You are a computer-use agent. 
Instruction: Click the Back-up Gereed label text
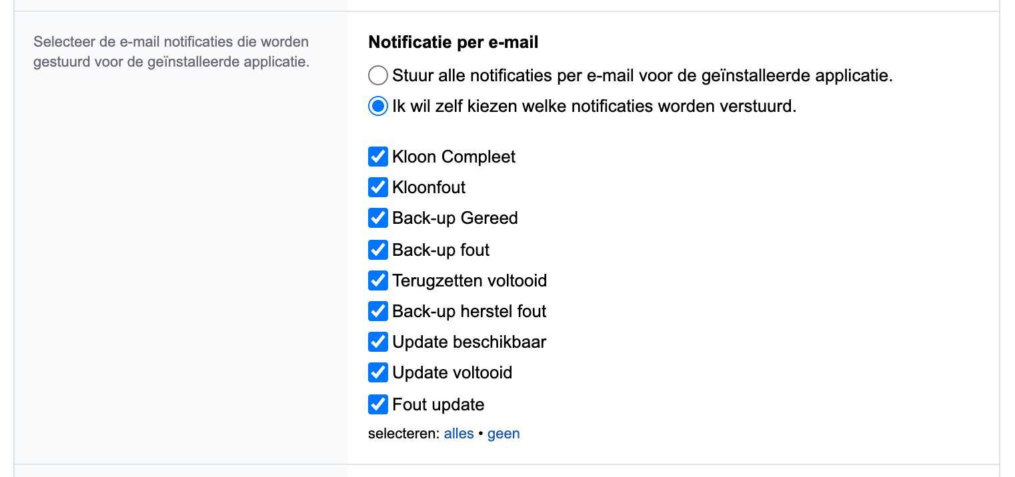[455, 218]
